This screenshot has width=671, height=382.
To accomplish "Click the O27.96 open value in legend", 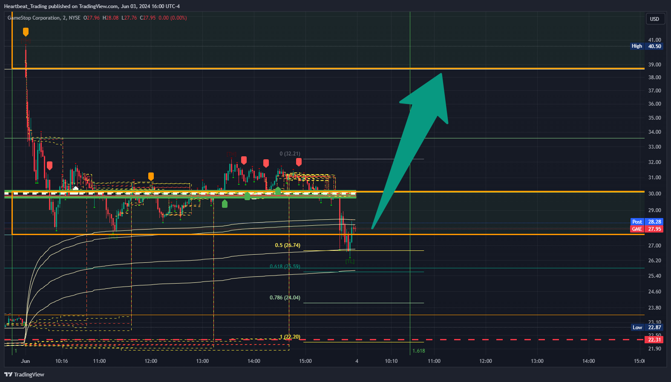I will (92, 18).
